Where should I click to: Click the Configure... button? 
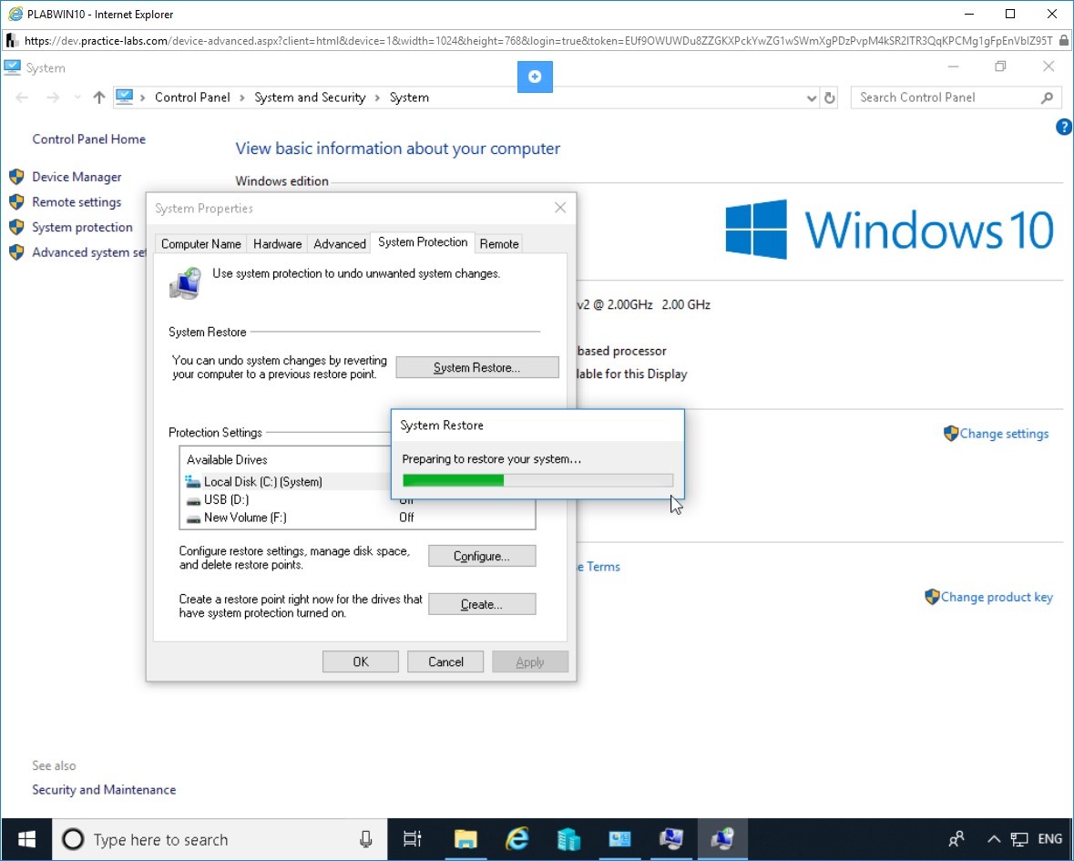[482, 556]
